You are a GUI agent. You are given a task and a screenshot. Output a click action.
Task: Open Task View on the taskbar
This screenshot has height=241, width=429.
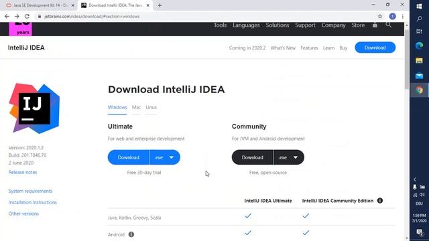419,31
